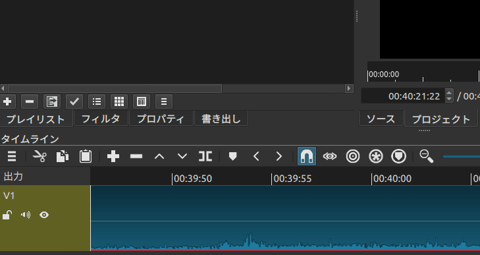Switch playlist to details list view

click(97, 101)
